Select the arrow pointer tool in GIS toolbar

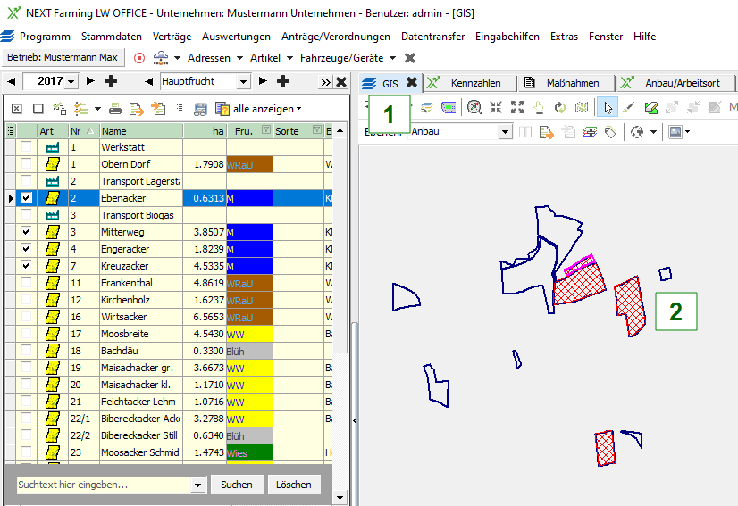608,108
